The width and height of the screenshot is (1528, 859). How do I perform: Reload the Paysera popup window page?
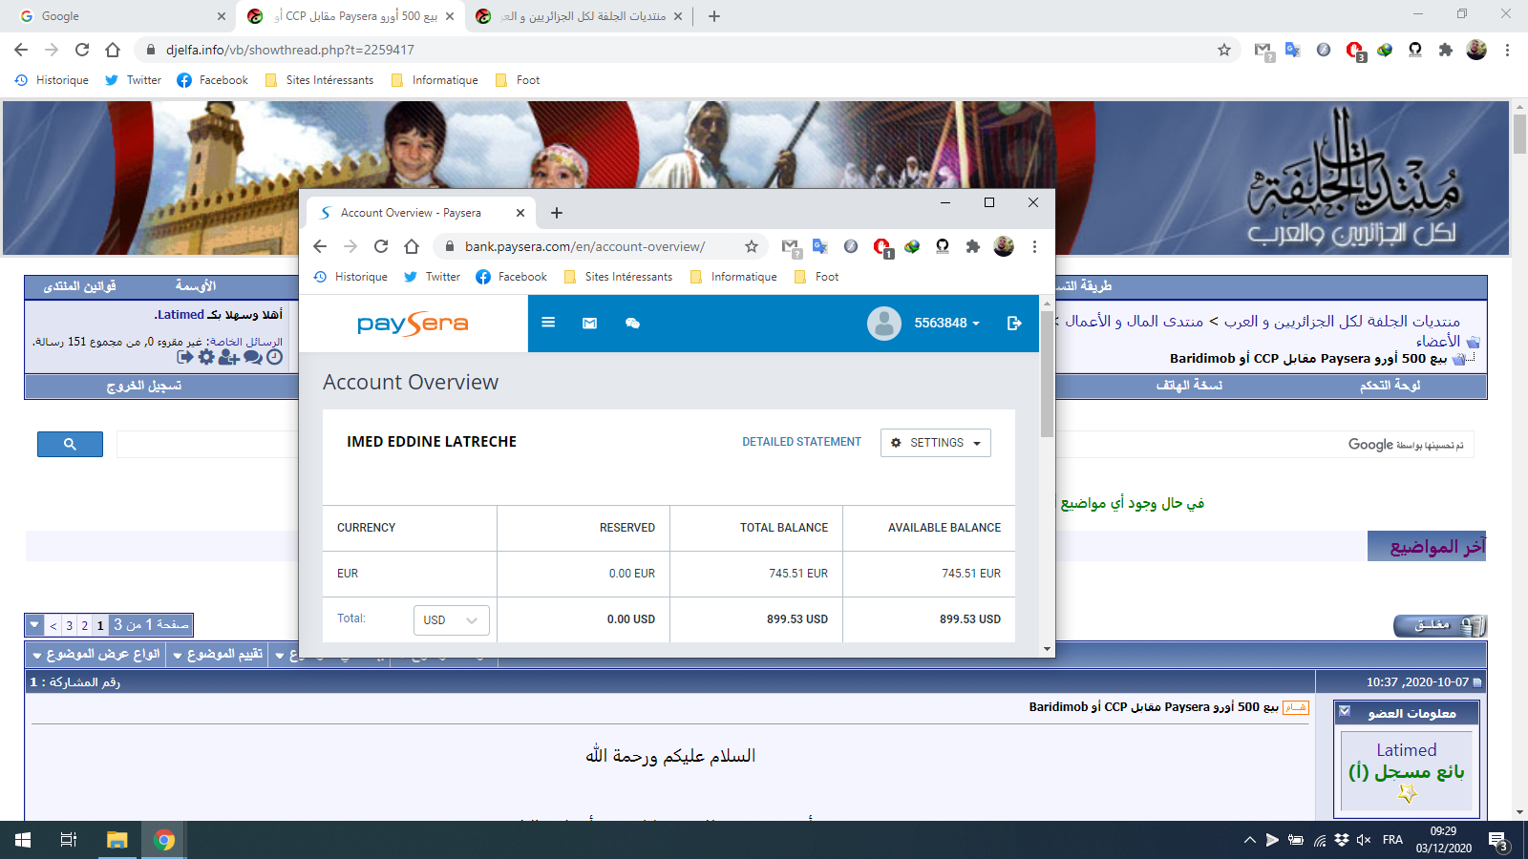tap(381, 246)
